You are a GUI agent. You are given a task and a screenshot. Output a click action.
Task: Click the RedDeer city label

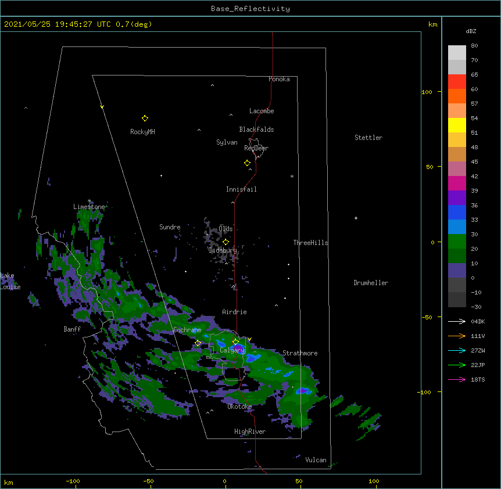(256, 148)
